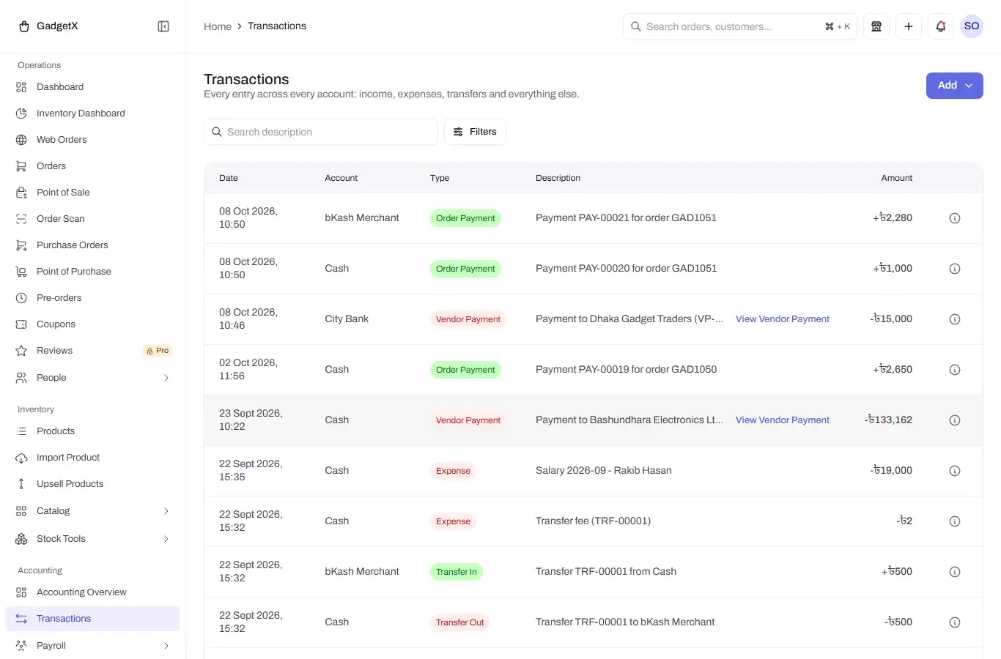
Task: Show details icon for Transfer fee row
Action: (955, 521)
